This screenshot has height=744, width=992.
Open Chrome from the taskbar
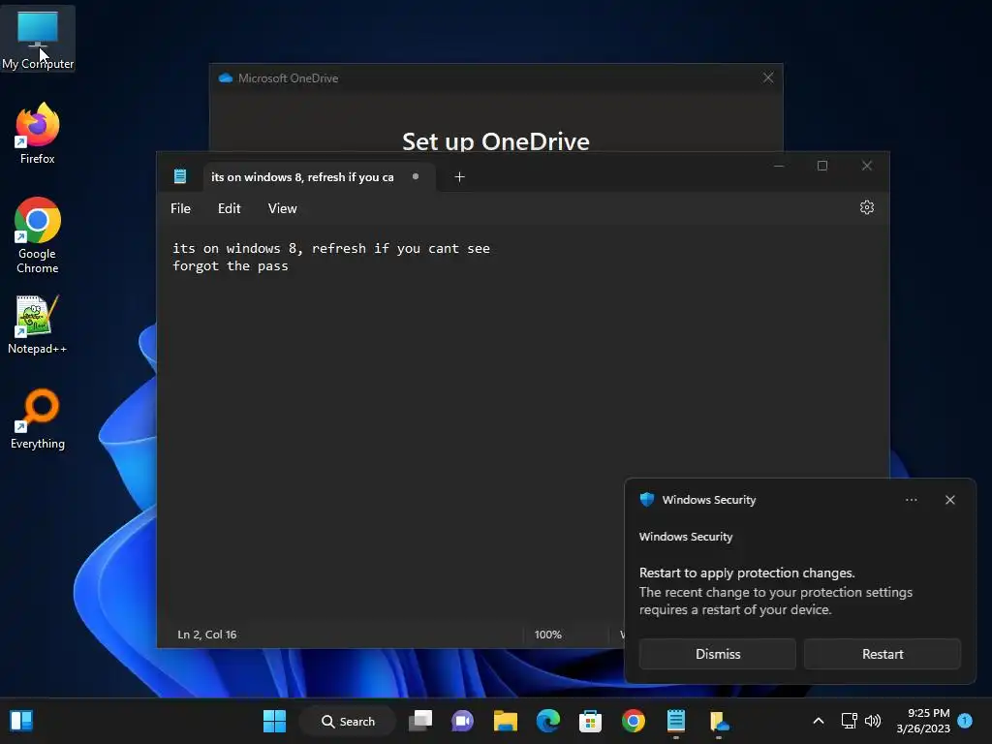[634, 721]
